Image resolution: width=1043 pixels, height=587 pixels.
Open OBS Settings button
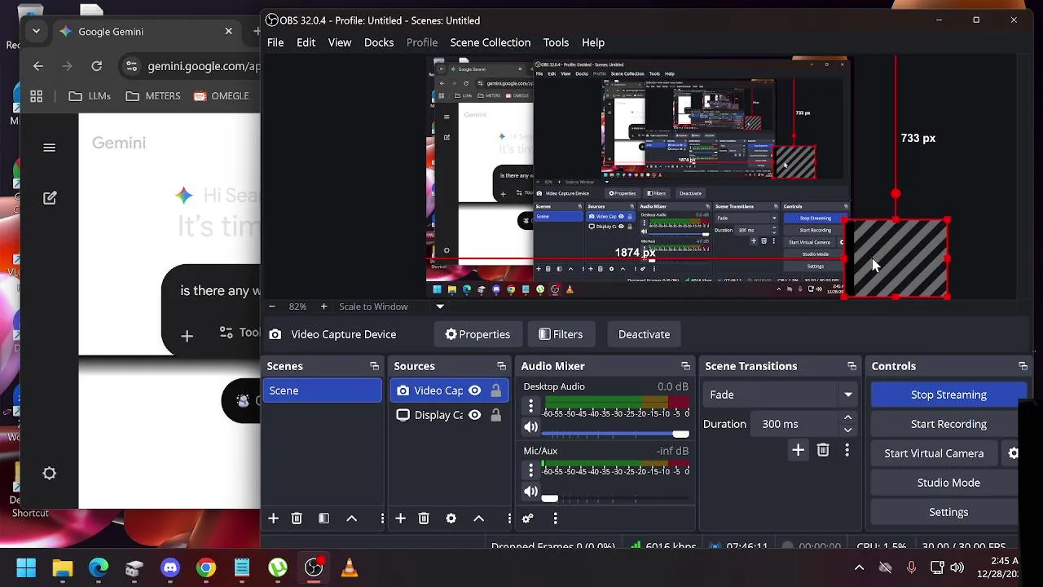(948, 512)
